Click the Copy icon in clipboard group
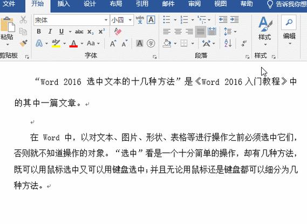 point(23,31)
